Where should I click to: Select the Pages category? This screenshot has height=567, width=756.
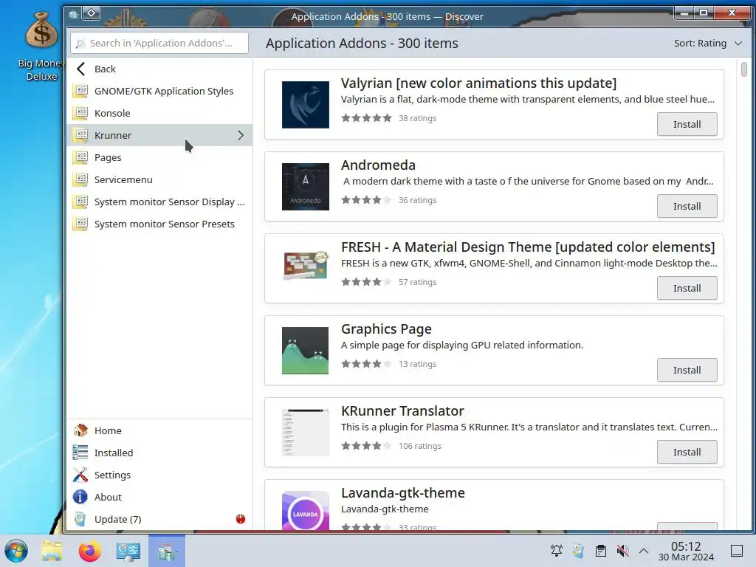tap(159, 158)
